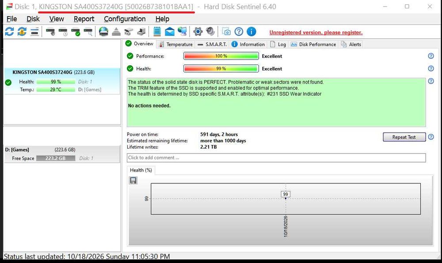This screenshot has height=263, width=442.
Task: Click the '2.21 TB' lifetime writes value
Action: [x=208, y=147]
